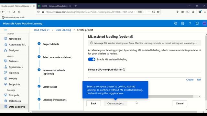Switch to the COCO Common Objects tab

[55, 6]
